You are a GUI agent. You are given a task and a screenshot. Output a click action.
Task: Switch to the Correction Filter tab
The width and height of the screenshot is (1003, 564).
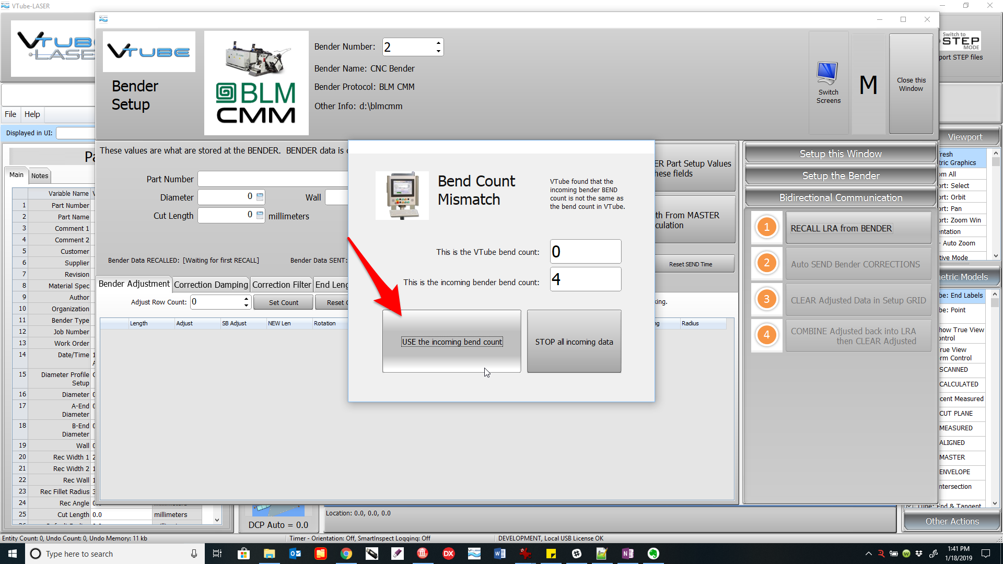282,285
